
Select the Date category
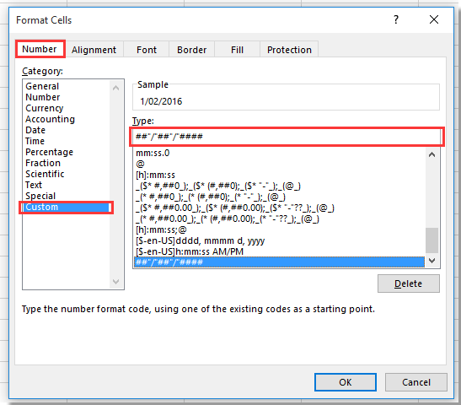[x=35, y=130]
